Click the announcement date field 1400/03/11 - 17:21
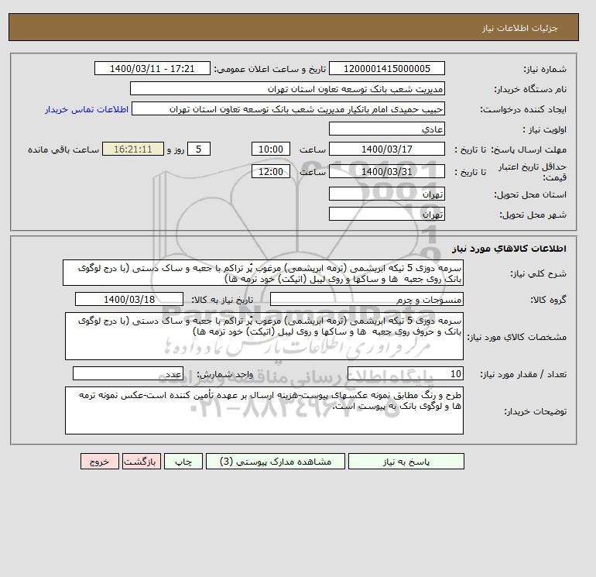Screen dimensions: 596x577 tap(152, 68)
